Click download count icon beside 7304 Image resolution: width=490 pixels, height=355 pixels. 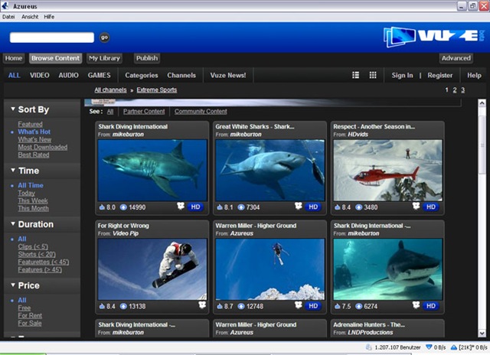[241, 207]
